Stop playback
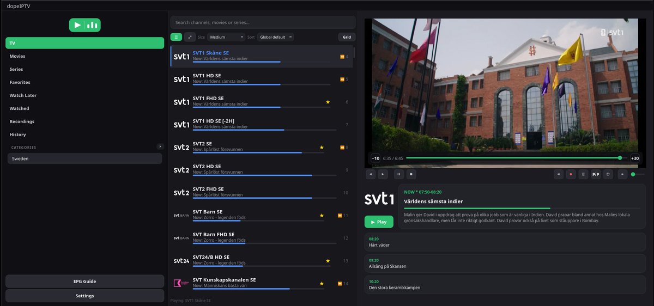Screen dimensions: 654x306 pyautogui.click(x=411, y=174)
